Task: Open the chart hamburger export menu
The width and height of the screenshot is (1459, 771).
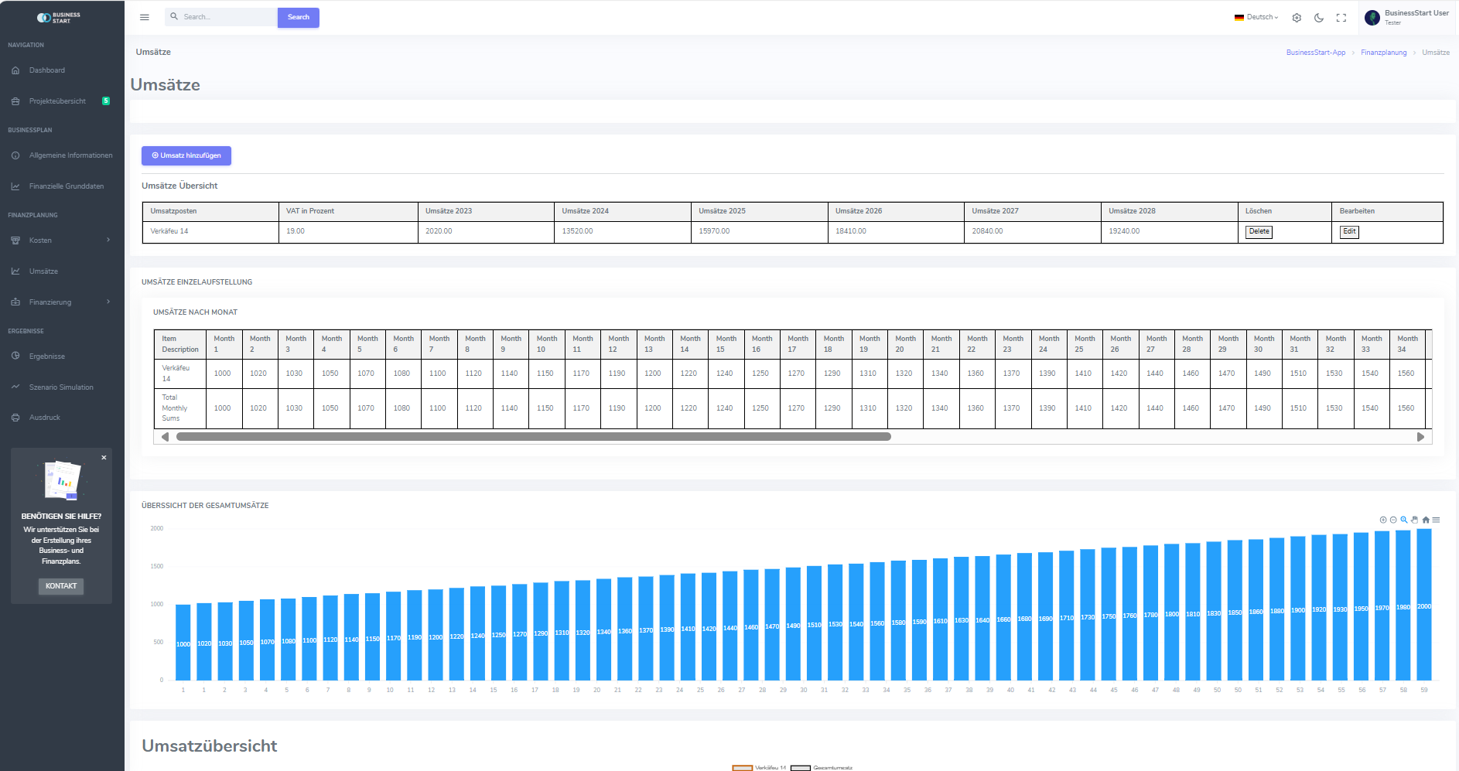Action: [1437, 520]
